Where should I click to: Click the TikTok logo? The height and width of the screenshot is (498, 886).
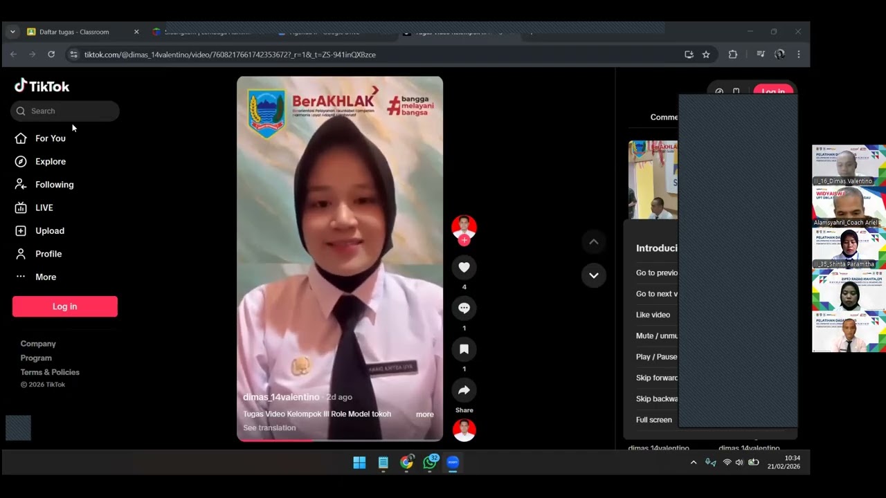click(x=42, y=86)
